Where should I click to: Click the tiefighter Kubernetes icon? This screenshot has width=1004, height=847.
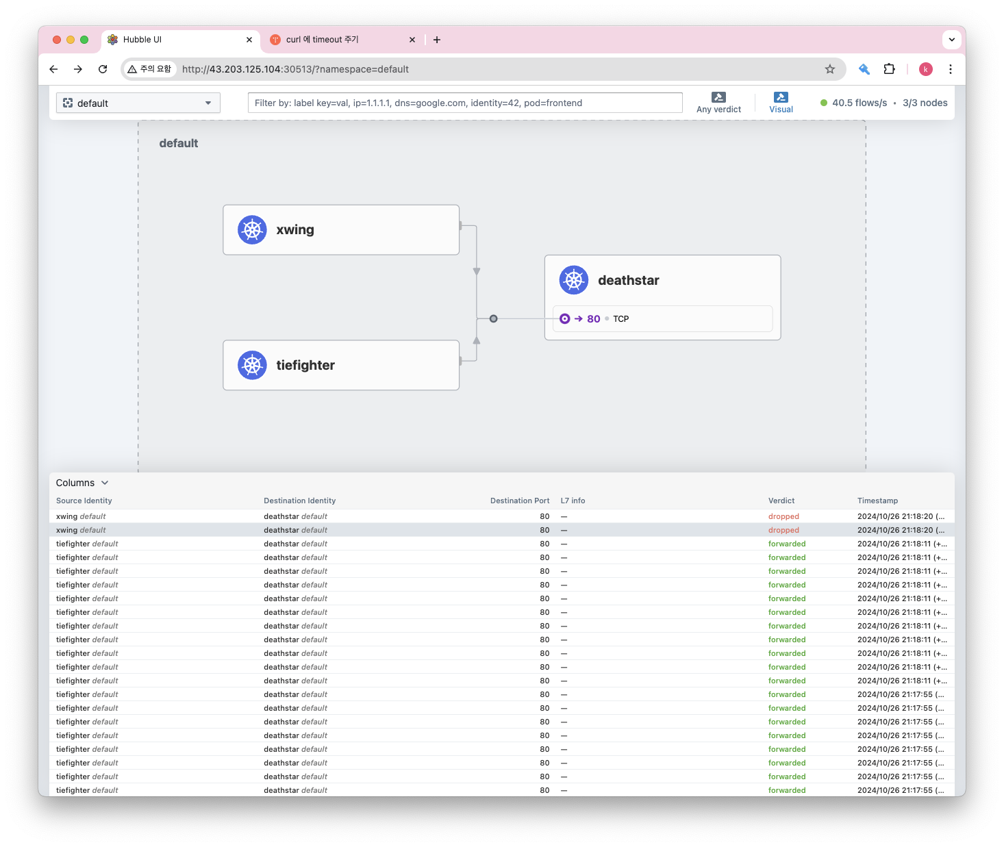point(252,365)
